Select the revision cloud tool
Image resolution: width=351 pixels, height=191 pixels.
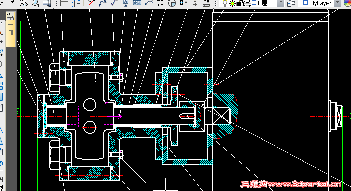[x=23, y=3]
